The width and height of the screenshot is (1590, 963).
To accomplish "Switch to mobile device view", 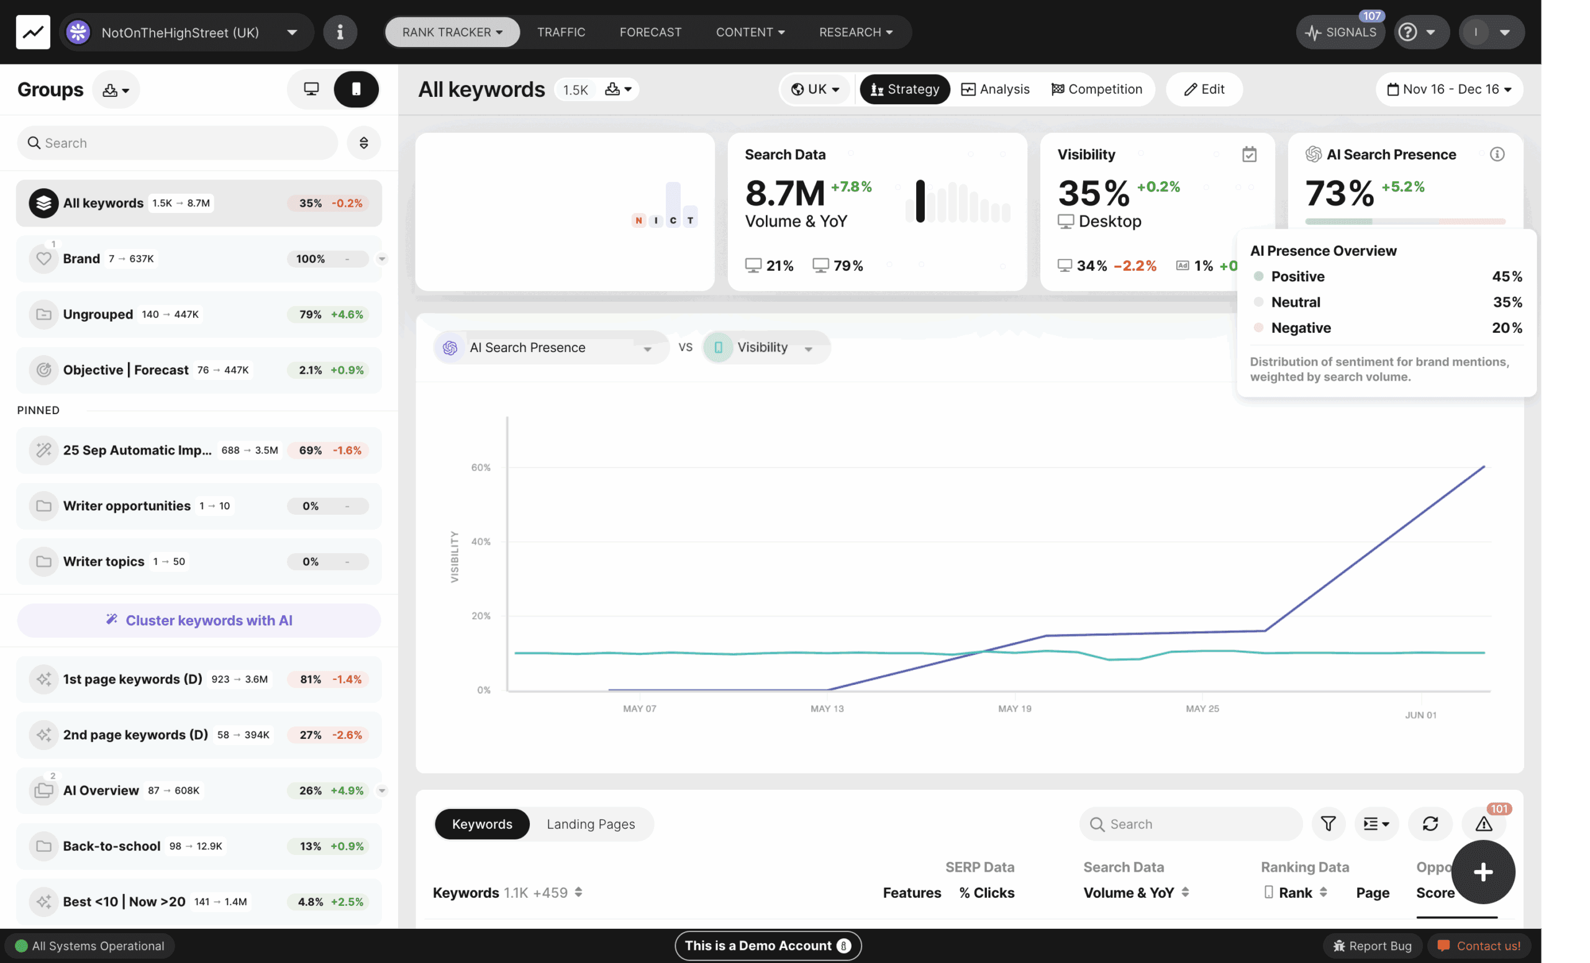I will tap(355, 89).
